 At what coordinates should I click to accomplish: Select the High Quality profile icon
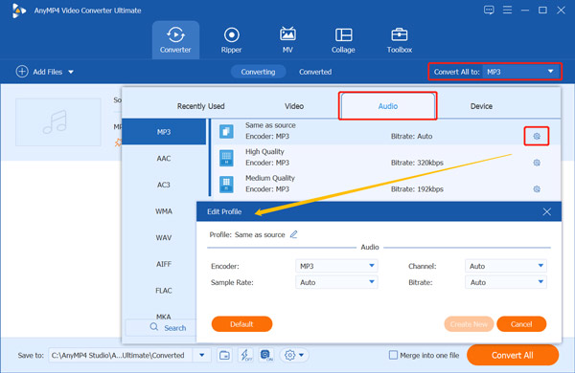point(226,158)
